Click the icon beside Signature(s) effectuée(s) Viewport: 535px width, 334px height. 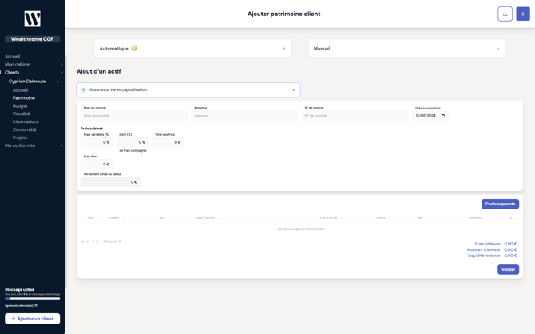pos(36,305)
